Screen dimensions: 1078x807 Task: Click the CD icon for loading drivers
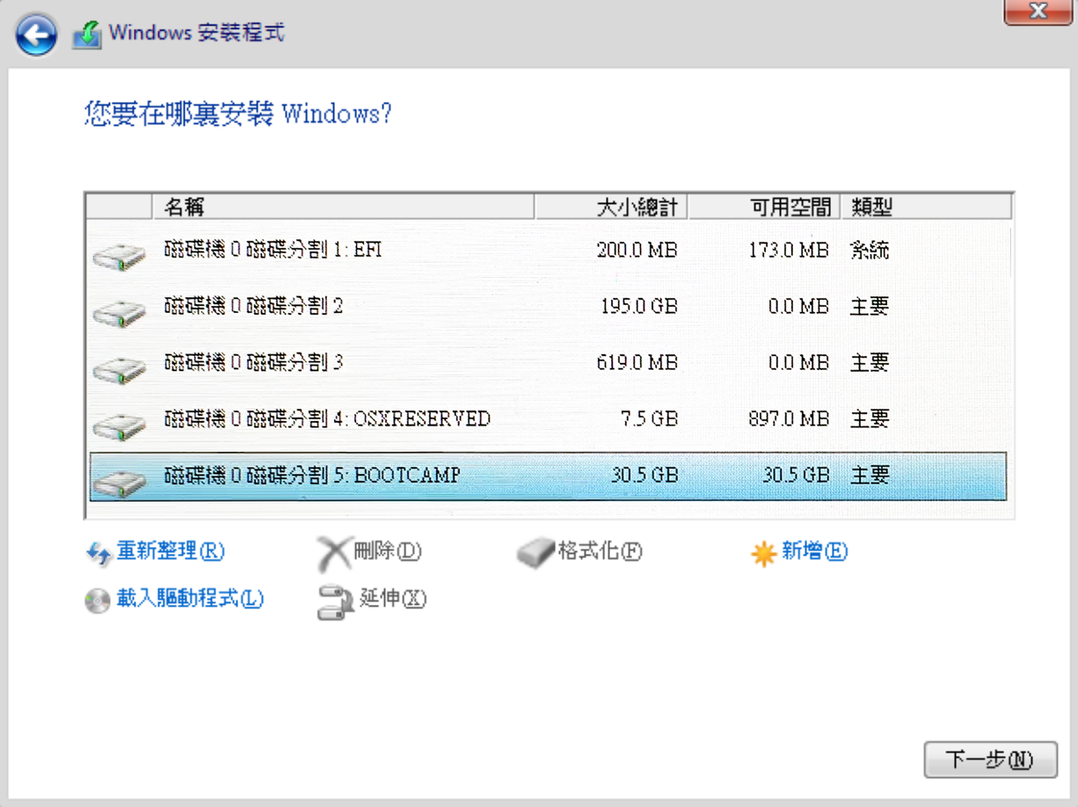click(98, 600)
